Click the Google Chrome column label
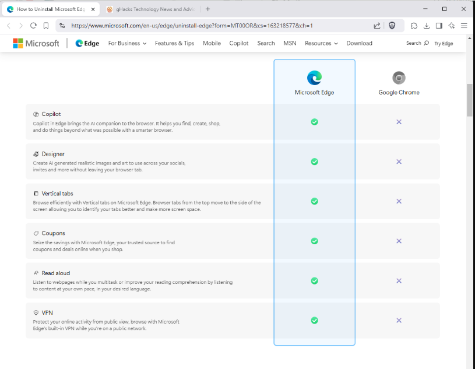 click(x=399, y=93)
